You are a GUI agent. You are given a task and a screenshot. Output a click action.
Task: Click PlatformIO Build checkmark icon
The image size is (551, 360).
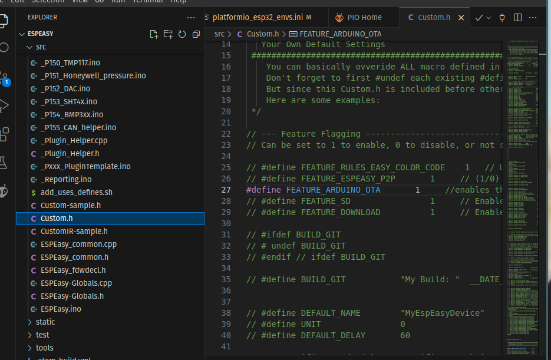(x=479, y=18)
